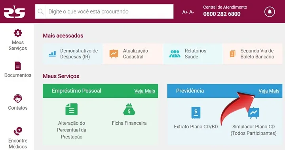Click the notification bell icon
Screen dimensions: 285x150
pyautogui.click(x=270, y=12)
